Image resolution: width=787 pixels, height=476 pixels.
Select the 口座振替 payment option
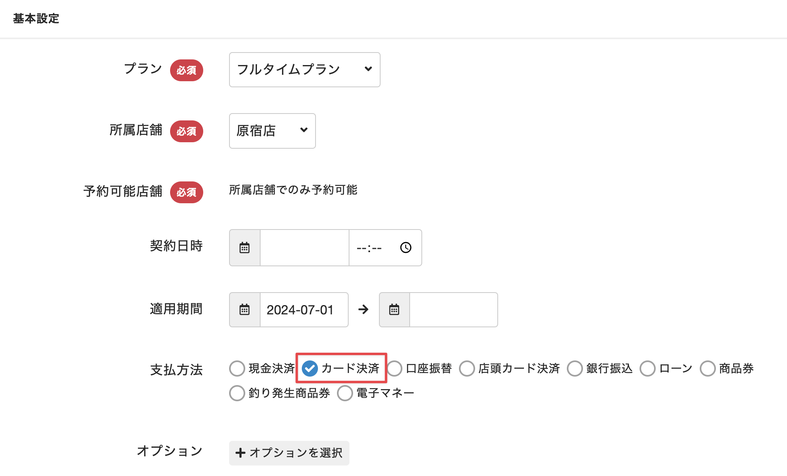pyautogui.click(x=395, y=369)
